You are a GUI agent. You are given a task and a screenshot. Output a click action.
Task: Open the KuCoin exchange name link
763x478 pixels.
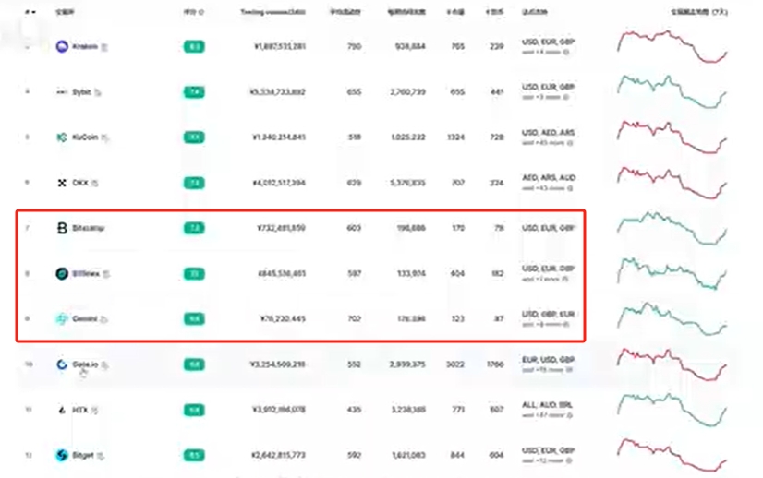[x=85, y=137]
